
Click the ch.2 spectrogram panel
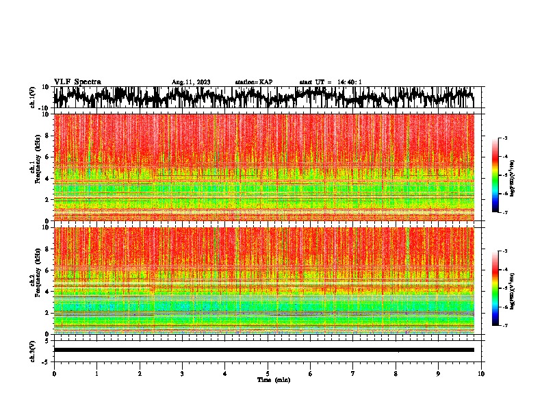(x=263, y=281)
